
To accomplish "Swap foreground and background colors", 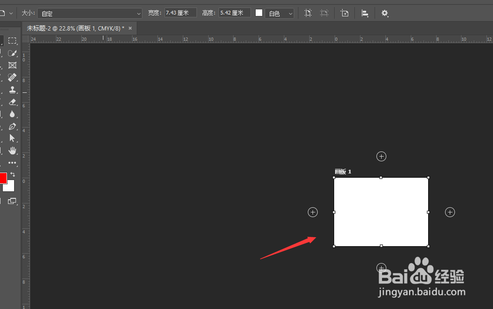I will (x=13, y=174).
